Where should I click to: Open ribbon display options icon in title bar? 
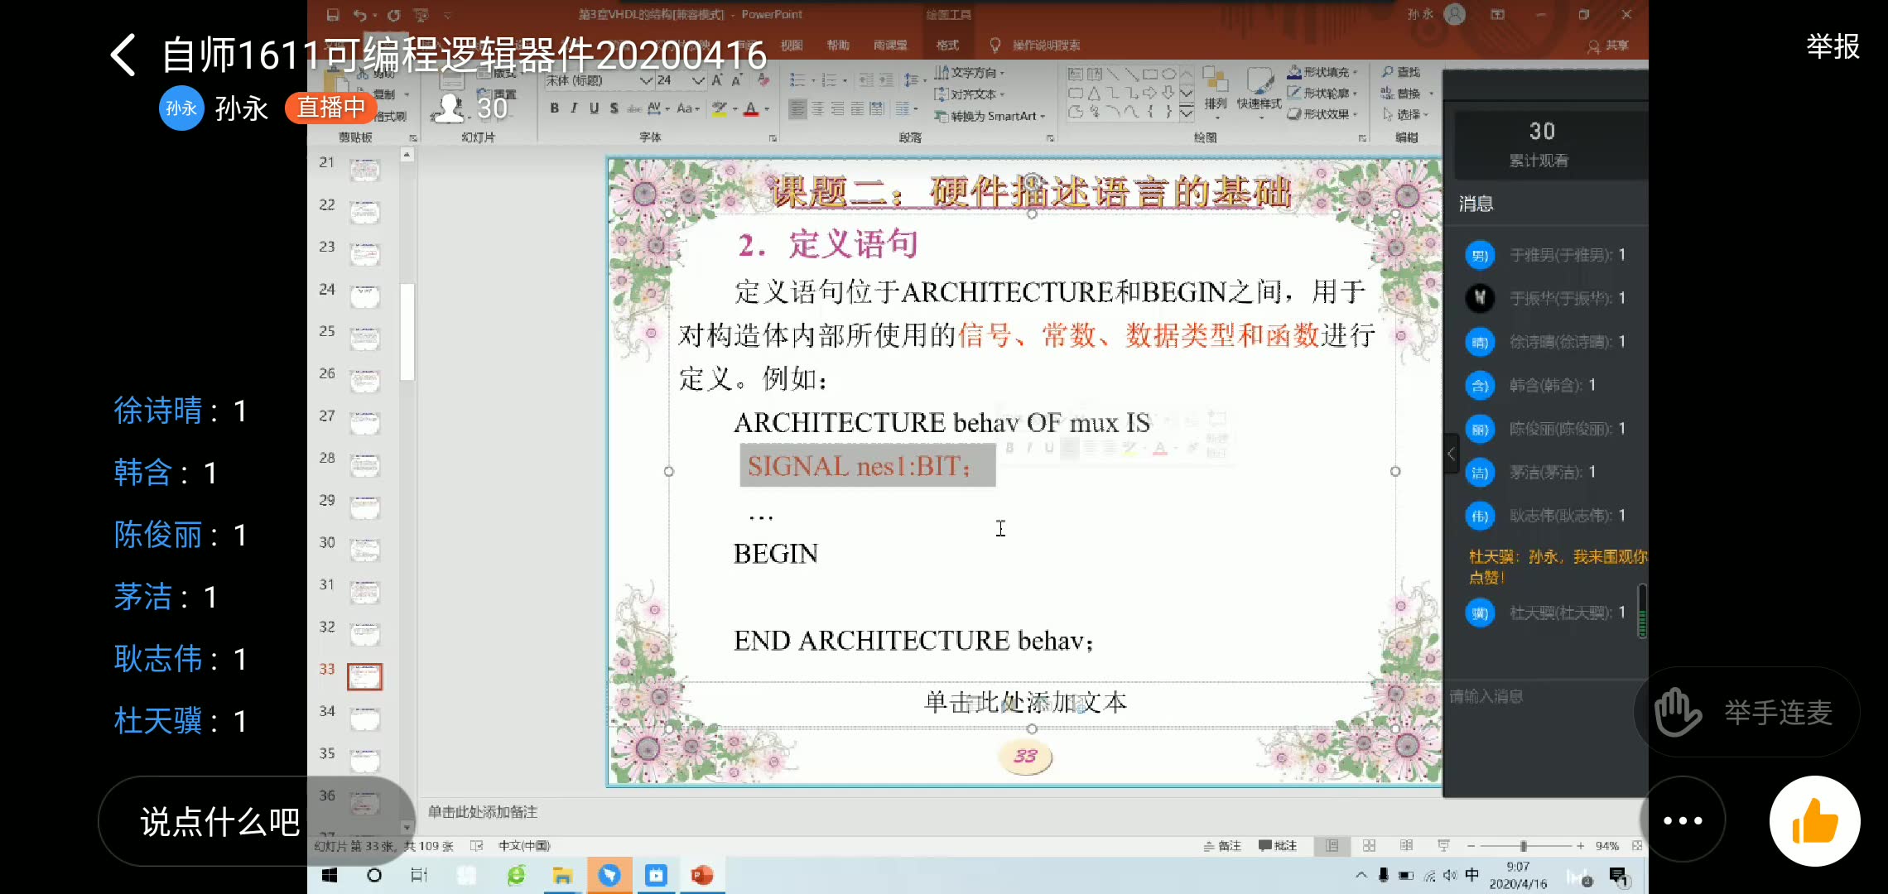point(1497,14)
